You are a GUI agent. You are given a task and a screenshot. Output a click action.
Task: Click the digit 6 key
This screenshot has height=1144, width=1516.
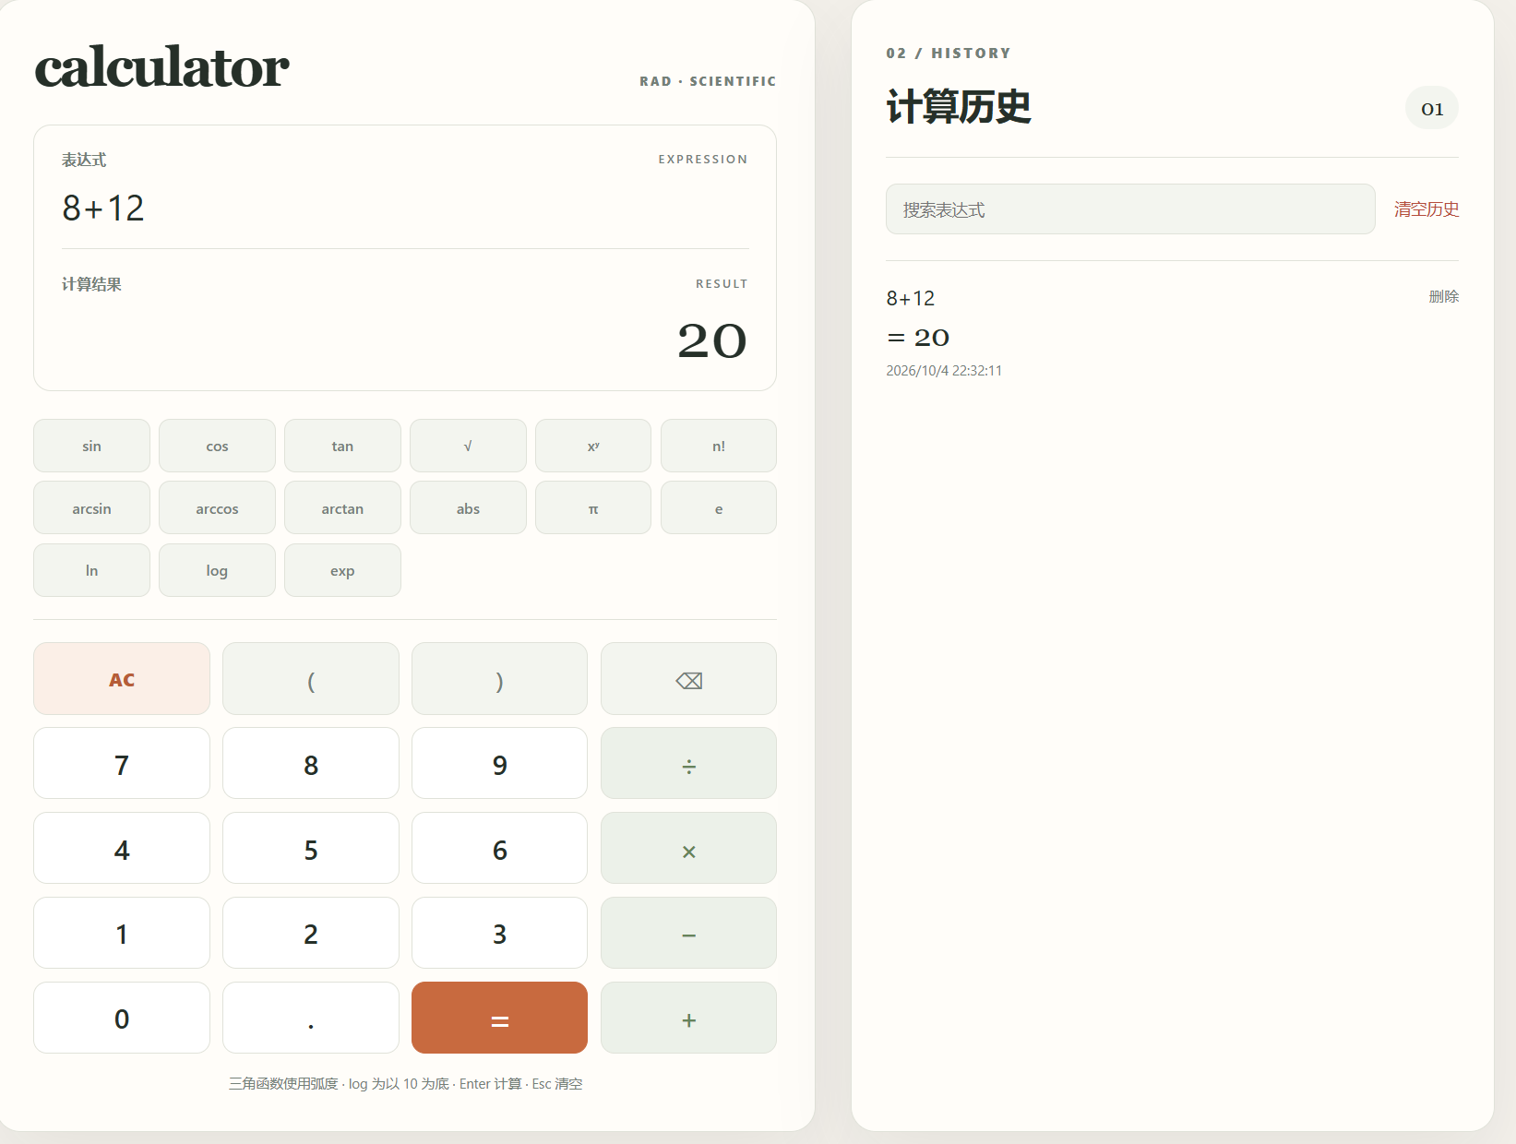point(499,849)
